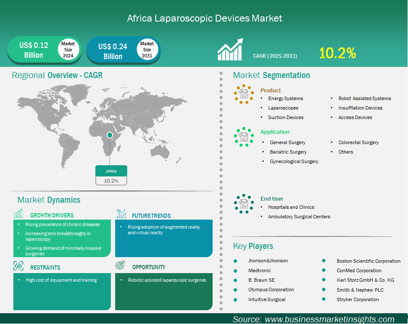The height and width of the screenshot is (324, 408).
Task: Open the www.businessmarketinsights.com source link
Action: click(x=330, y=319)
